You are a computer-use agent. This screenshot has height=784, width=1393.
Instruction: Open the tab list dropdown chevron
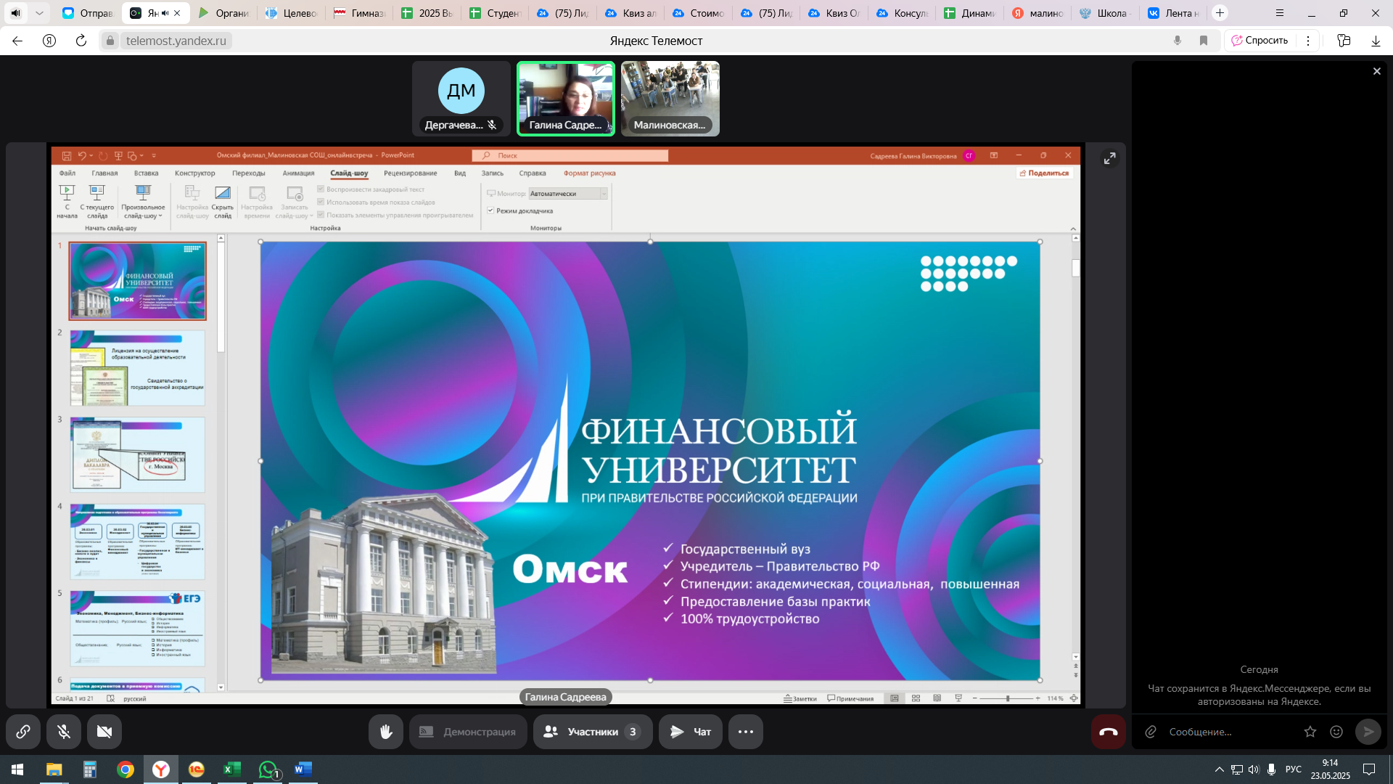coord(39,13)
